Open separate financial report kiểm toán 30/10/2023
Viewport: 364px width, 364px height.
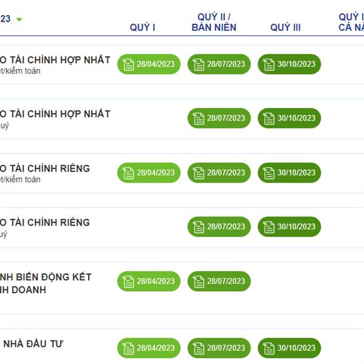point(289,173)
